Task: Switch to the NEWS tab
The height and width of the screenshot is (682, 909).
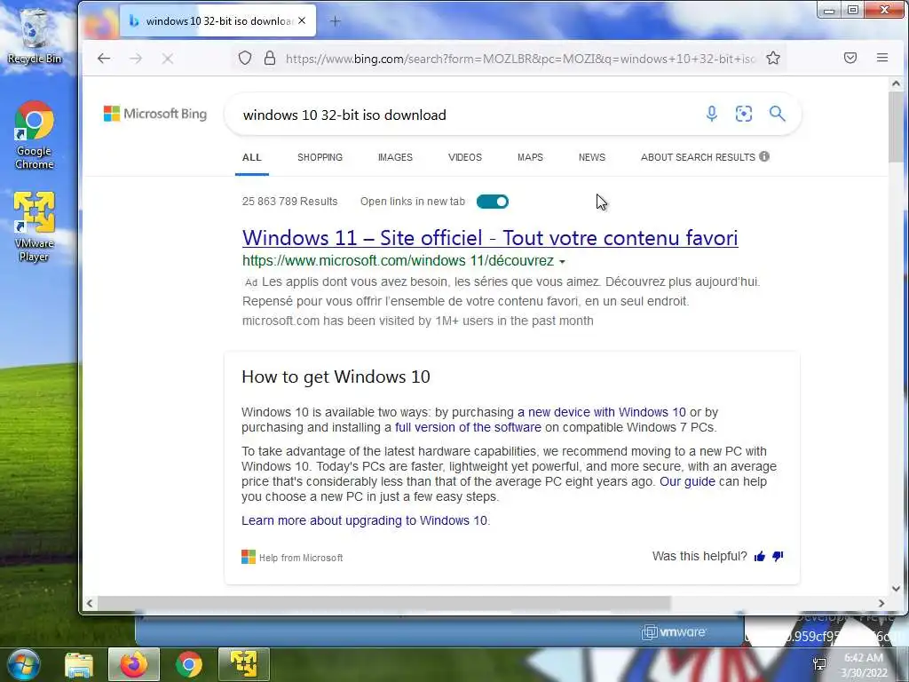Action: [x=592, y=157]
